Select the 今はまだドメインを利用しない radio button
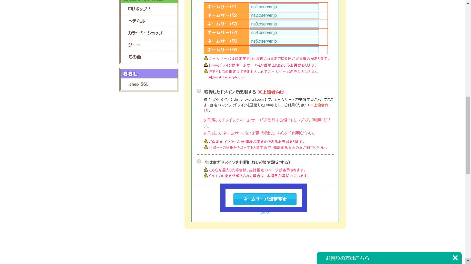 [199, 161]
